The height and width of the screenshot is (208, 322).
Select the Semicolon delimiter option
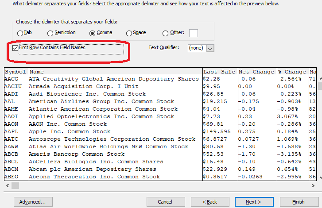click(x=50, y=33)
